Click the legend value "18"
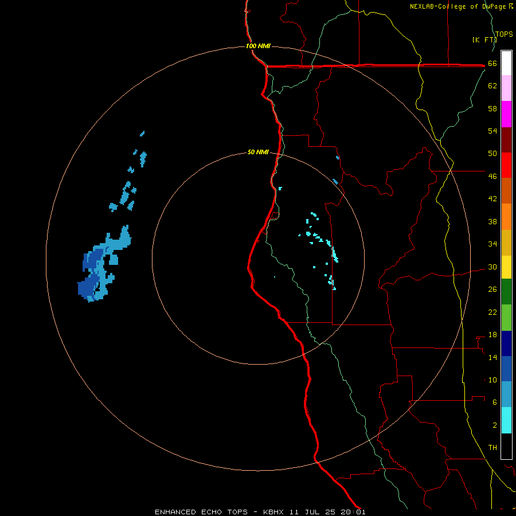Viewport: 516px width, 516px height. (492, 335)
